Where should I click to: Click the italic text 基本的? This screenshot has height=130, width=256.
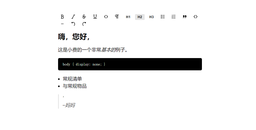pos(108,50)
